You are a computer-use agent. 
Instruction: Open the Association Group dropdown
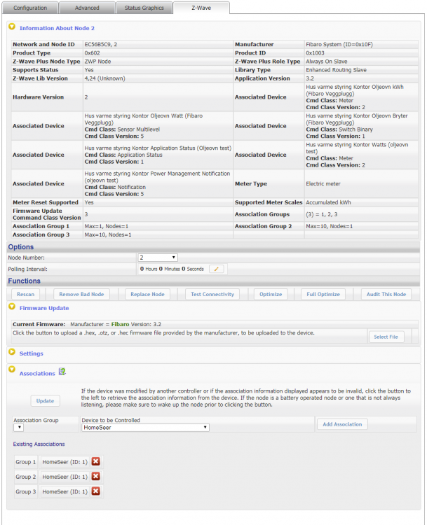tap(18, 427)
